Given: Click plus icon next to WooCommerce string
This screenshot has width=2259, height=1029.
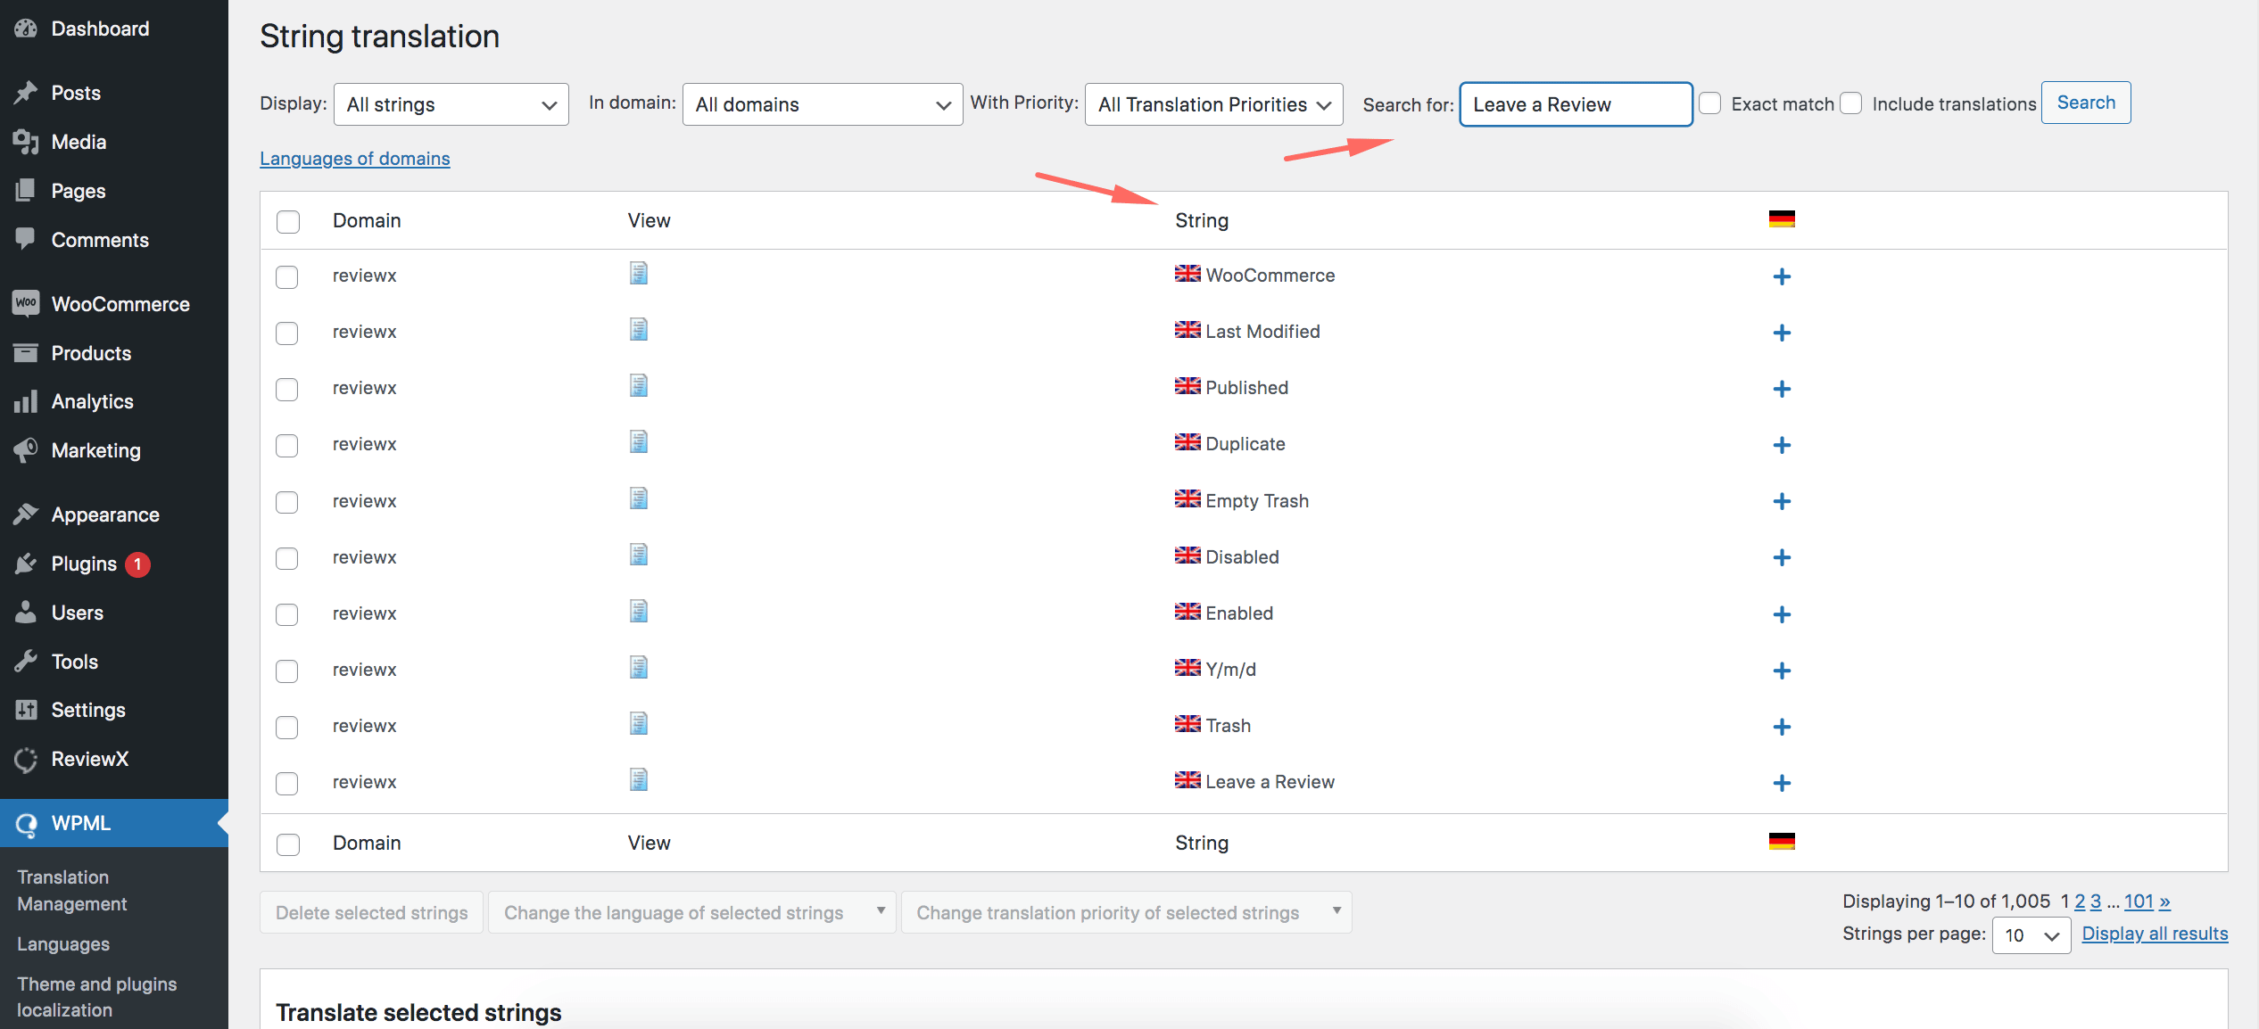Looking at the screenshot, I should tap(1781, 276).
